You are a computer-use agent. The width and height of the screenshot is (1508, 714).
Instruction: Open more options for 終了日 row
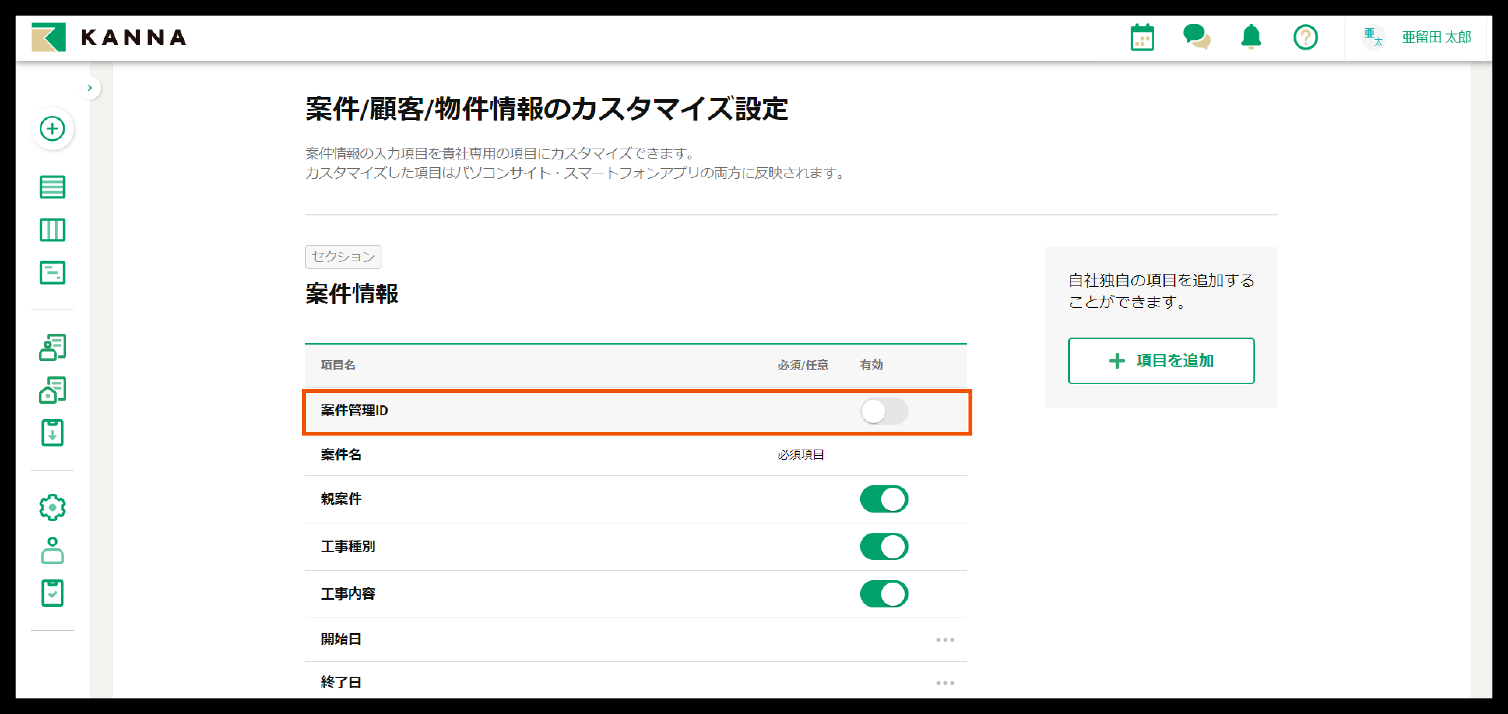tap(945, 683)
